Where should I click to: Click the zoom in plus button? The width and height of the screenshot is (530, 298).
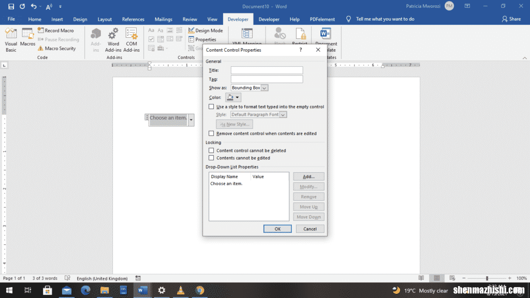click(x=510, y=278)
